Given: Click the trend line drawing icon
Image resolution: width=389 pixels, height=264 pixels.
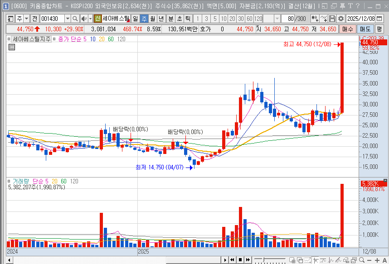Looking at the screenshot, I should 338,260.
